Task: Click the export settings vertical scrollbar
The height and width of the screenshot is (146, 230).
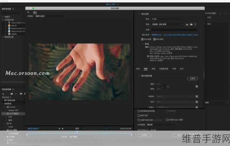Action: point(204,75)
